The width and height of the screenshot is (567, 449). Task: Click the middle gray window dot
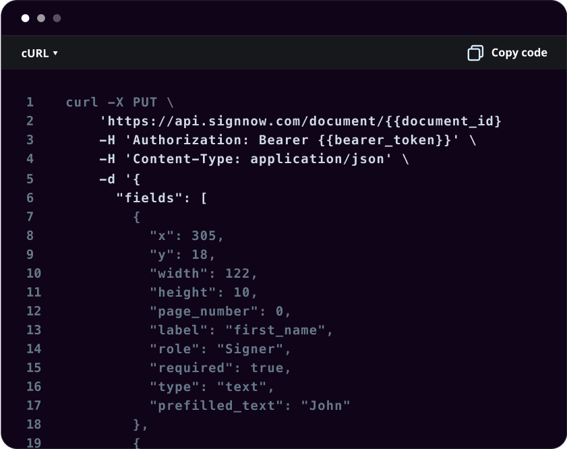click(40, 18)
